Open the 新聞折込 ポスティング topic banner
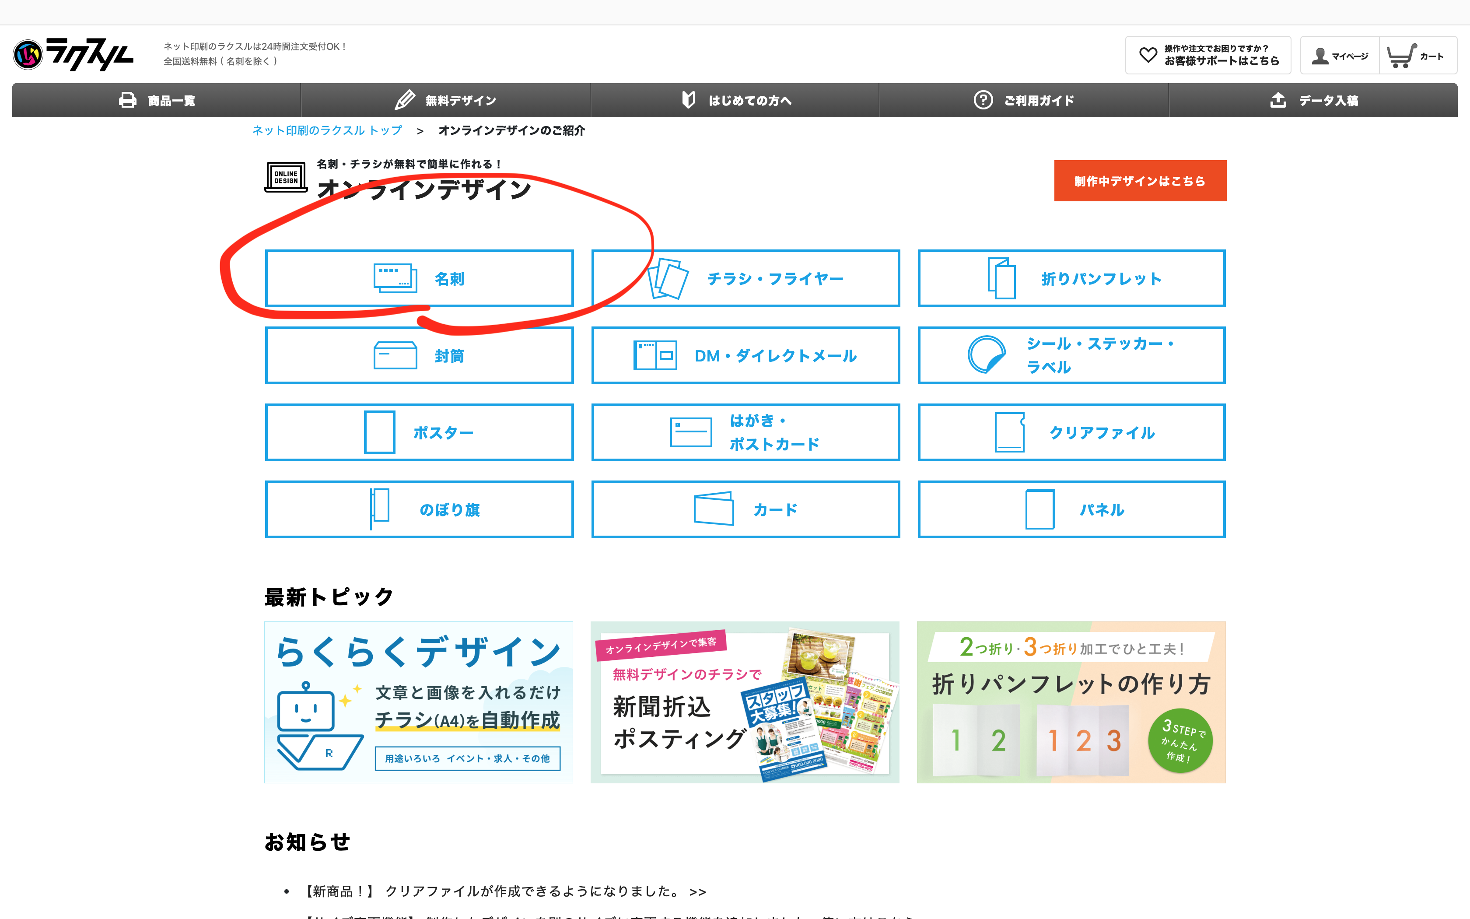Image resolution: width=1470 pixels, height=919 pixels. click(x=745, y=702)
